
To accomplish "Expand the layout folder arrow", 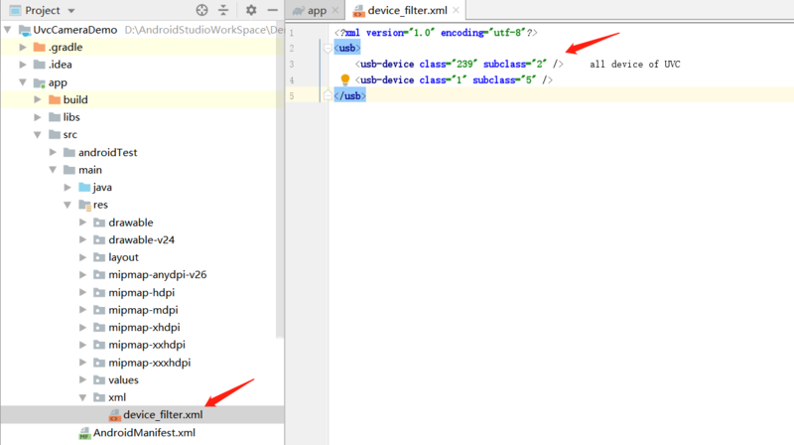I will click(82, 257).
